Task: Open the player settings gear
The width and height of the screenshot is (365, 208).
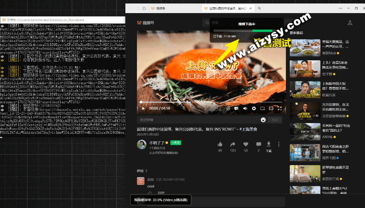Action: [254, 108]
